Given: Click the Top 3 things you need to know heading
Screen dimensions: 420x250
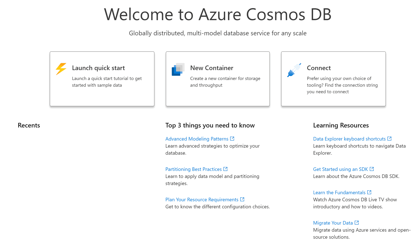Looking at the screenshot, I should pyautogui.click(x=210, y=125).
